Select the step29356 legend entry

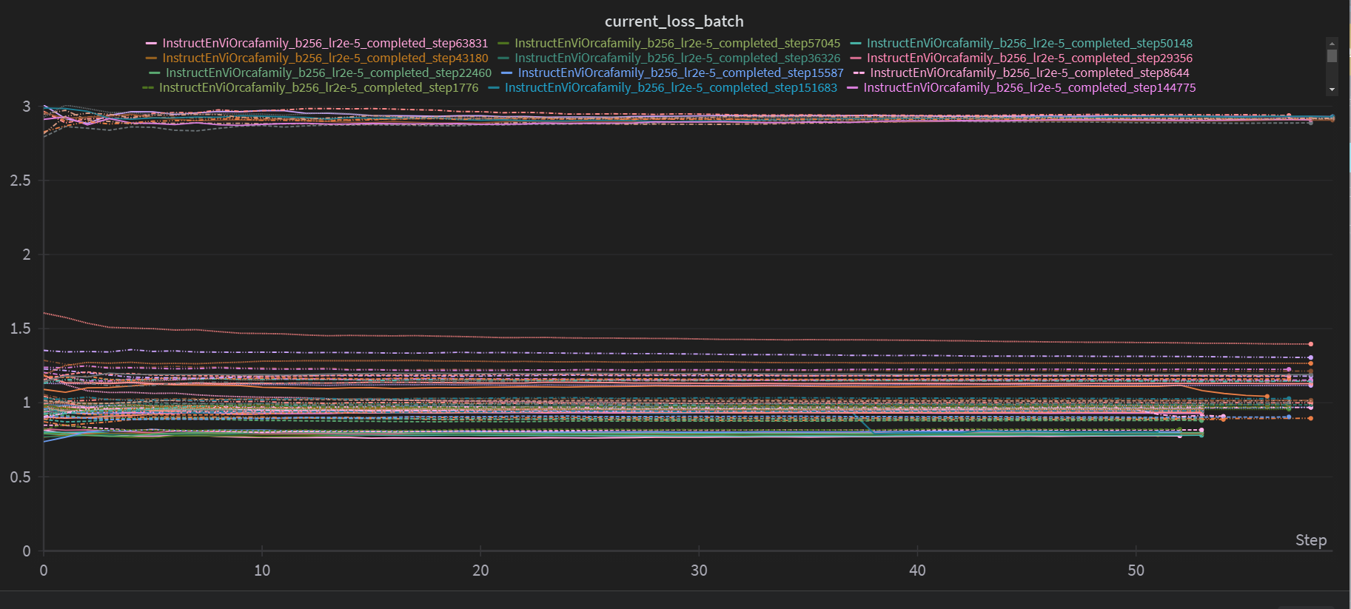tap(1029, 58)
